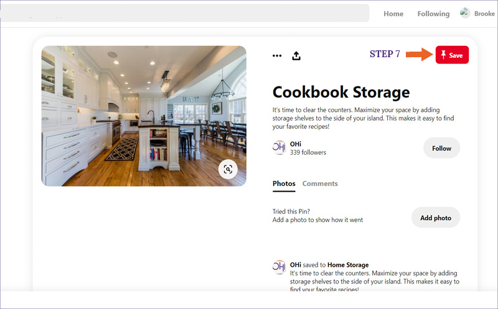Click the OHi name in saved to Home Storage

pos(295,265)
